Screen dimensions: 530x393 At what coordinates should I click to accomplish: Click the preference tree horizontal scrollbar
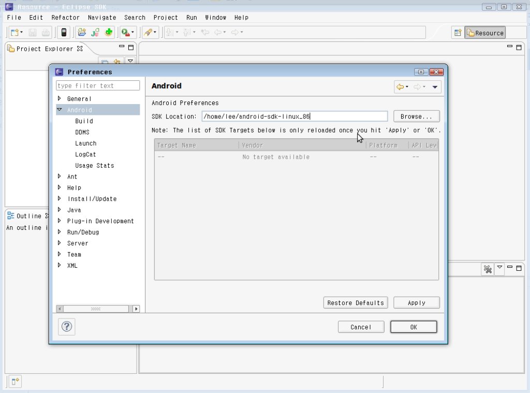click(98, 309)
